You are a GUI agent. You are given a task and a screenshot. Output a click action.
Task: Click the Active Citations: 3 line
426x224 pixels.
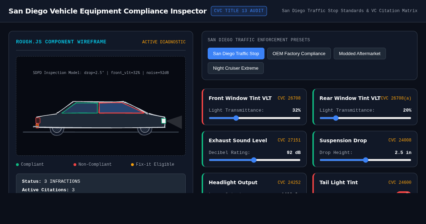click(48, 190)
